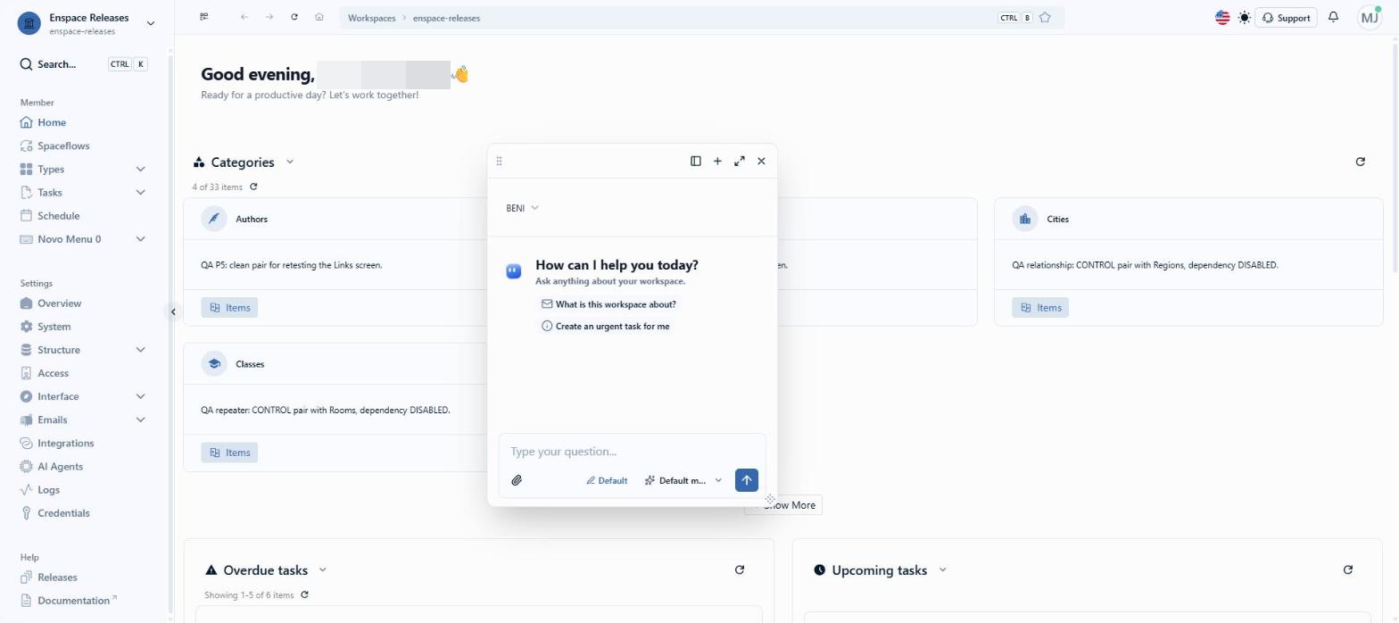This screenshot has height=623, width=1399.
Task: Click the Enspace Releases workspace logo
Action: pyautogui.click(x=29, y=23)
